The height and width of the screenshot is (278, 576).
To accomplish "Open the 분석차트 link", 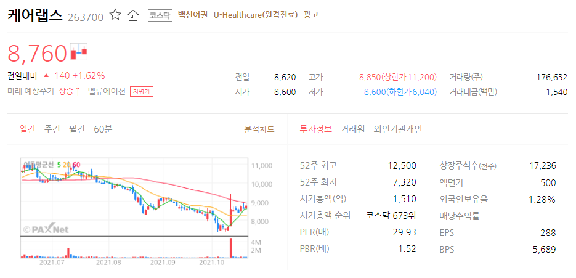I will point(259,129).
